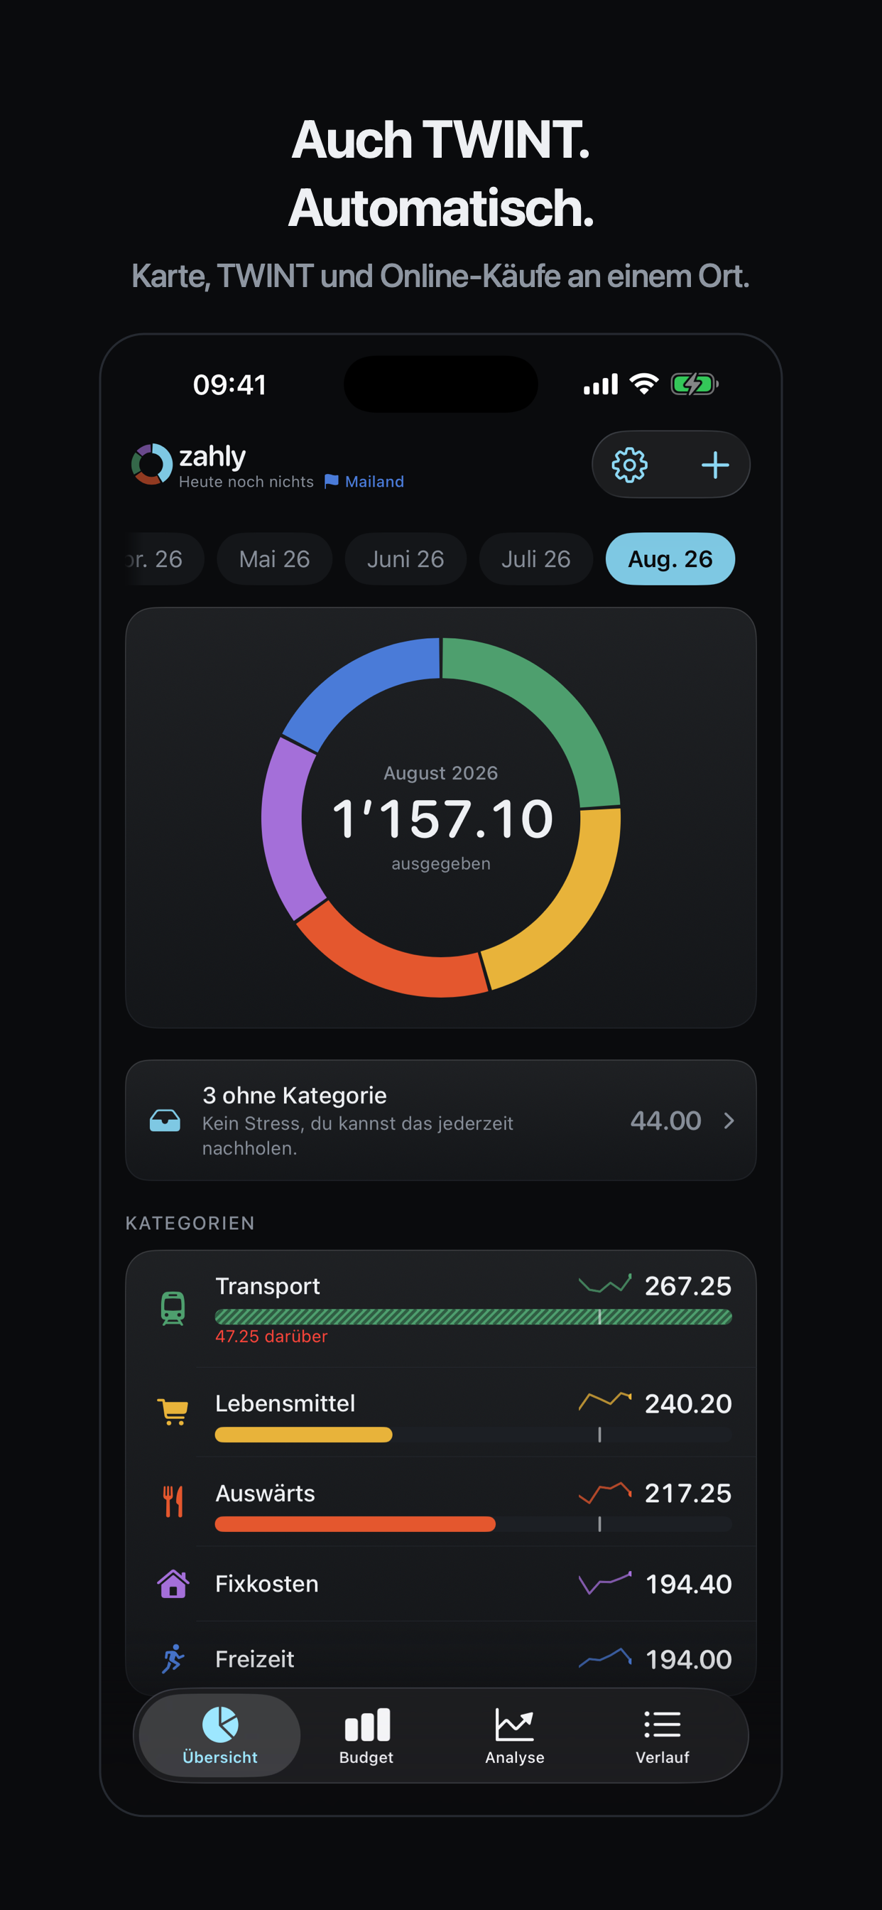
Task: Tap the 09:41 status bar clock
Action: (229, 384)
